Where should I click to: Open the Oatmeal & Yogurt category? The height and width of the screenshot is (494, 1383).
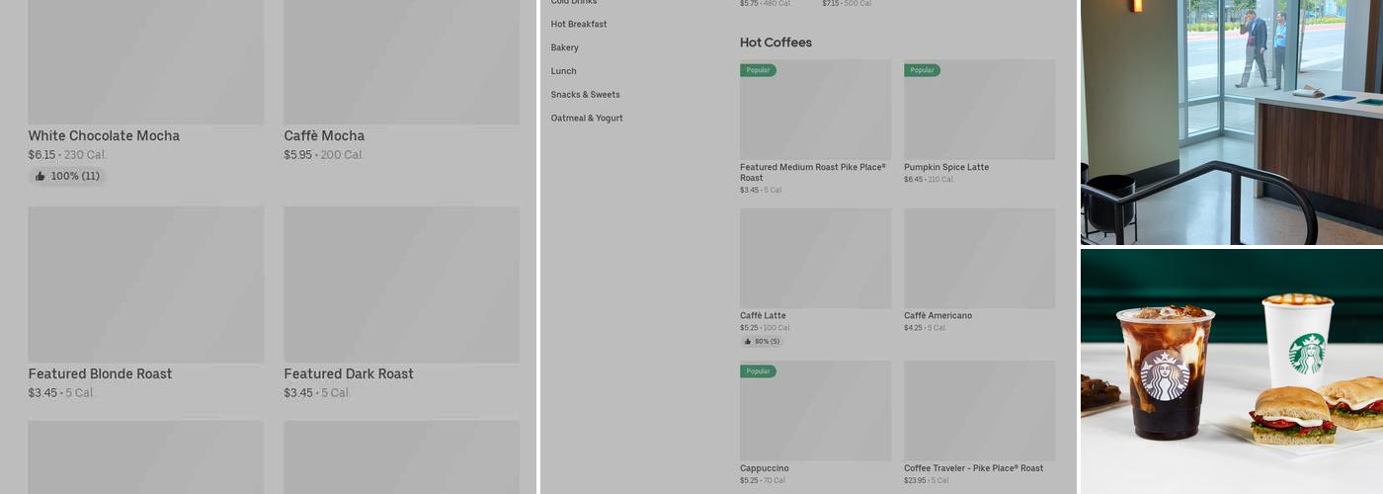(x=587, y=119)
